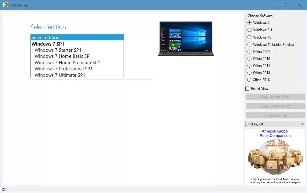Open the English, UK language dropdown
Screen dimensions: 307x193
pos(275,124)
